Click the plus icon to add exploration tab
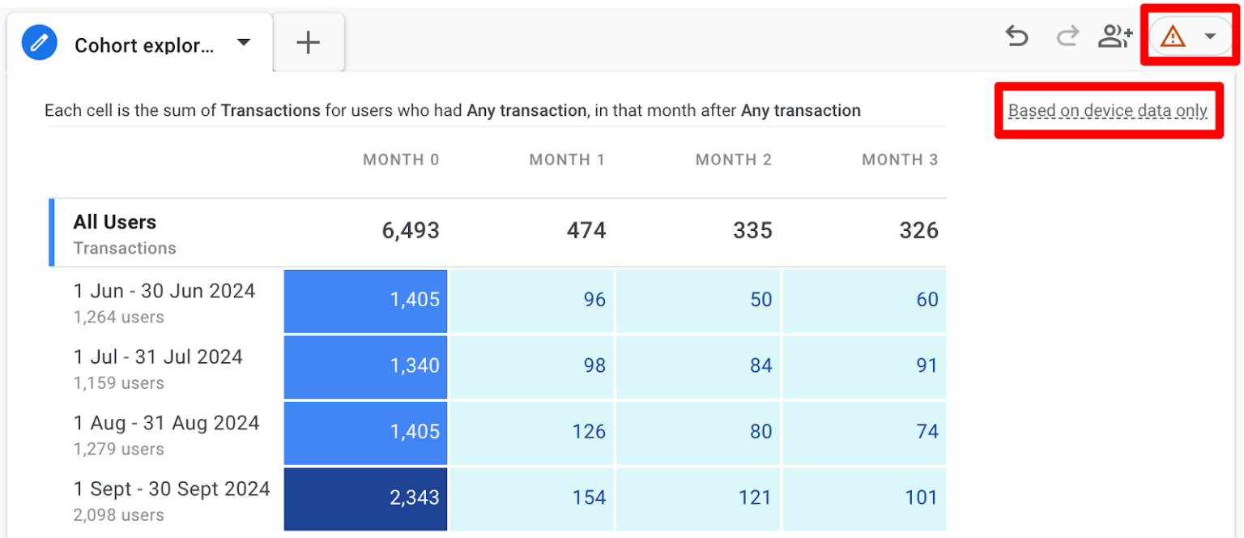The height and width of the screenshot is (538, 1244). tap(308, 43)
